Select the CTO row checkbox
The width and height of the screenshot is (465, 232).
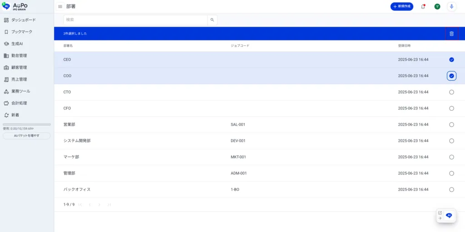[452, 92]
